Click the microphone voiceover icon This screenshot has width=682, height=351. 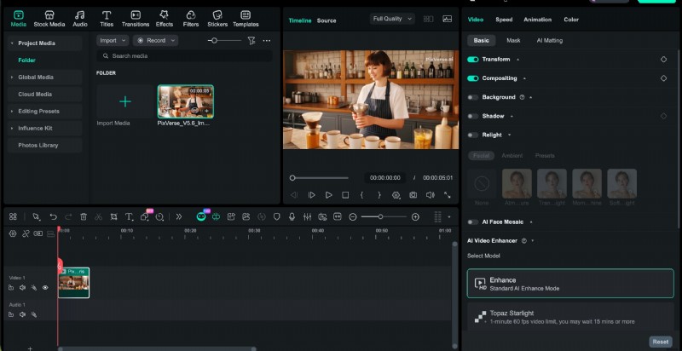pyautogui.click(x=292, y=216)
